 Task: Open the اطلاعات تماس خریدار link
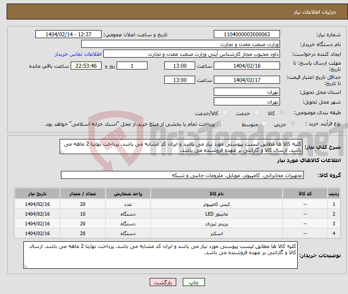click(78, 54)
